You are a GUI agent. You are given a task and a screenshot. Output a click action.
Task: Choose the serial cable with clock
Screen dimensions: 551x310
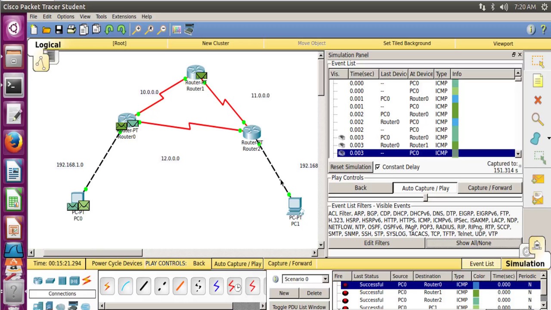tap(234, 286)
